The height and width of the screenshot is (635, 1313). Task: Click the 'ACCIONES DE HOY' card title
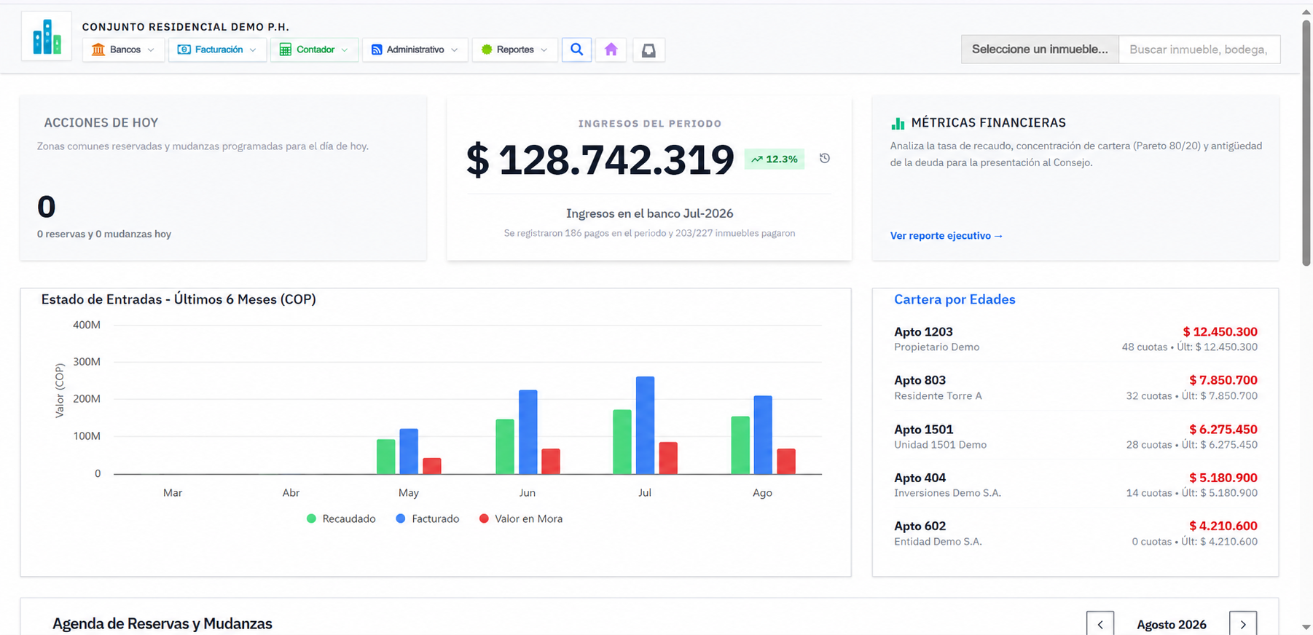(x=101, y=123)
